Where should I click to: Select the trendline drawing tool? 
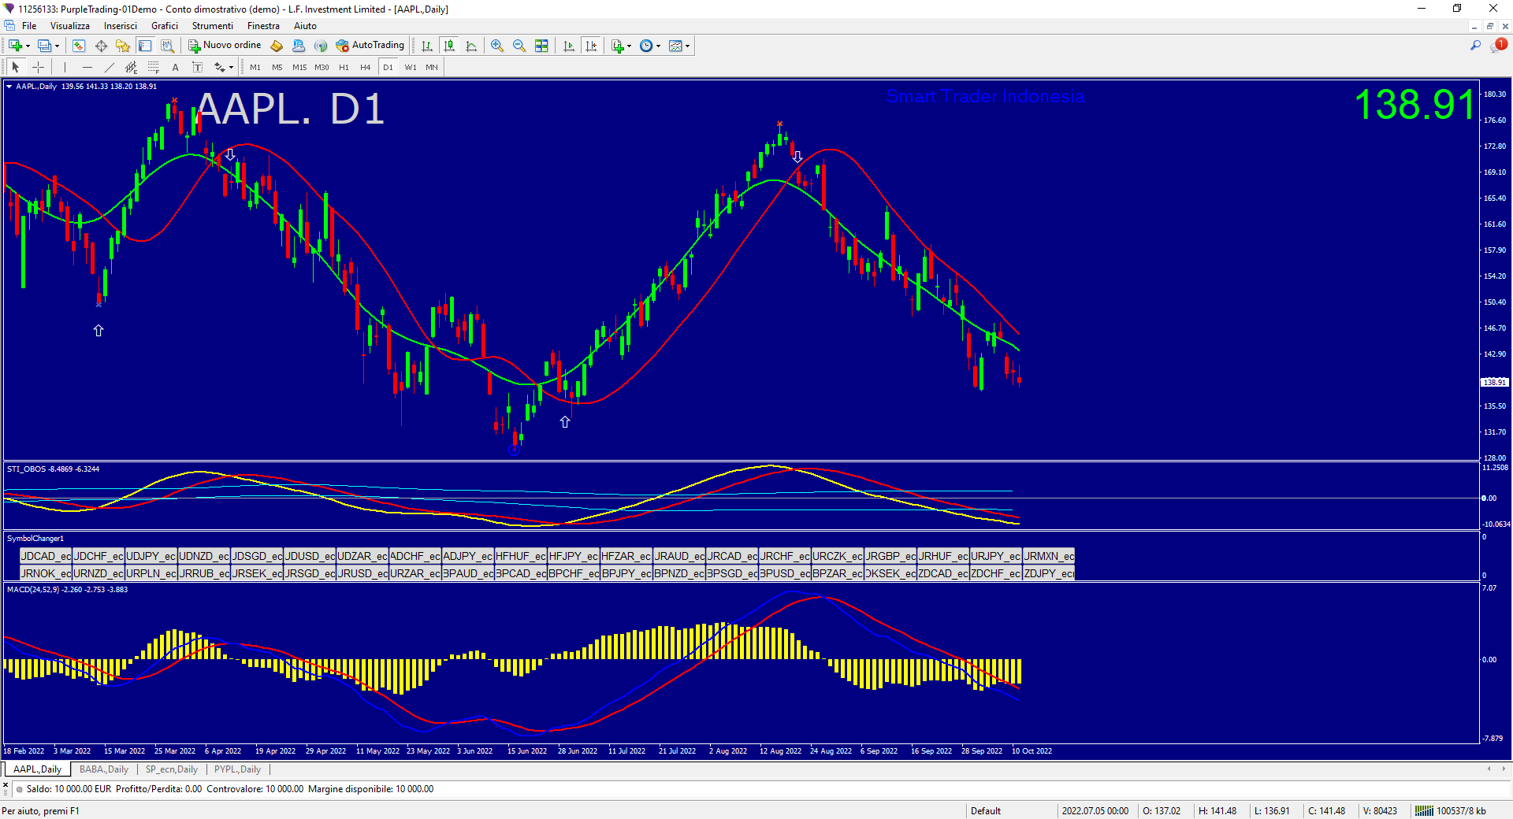pos(109,68)
